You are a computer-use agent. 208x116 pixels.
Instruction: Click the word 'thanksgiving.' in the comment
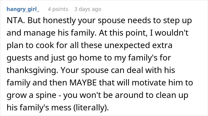[32, 70]
